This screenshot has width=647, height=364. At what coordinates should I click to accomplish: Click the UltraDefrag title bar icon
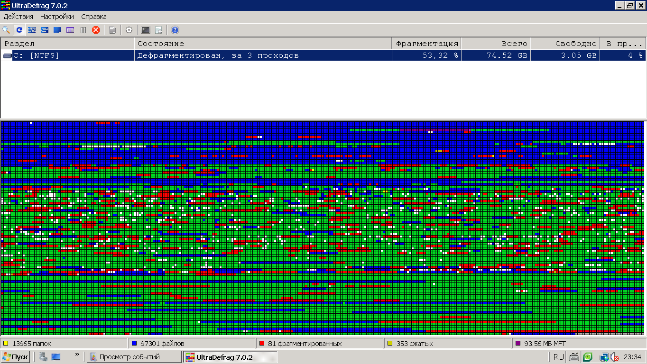coord(5,5)
